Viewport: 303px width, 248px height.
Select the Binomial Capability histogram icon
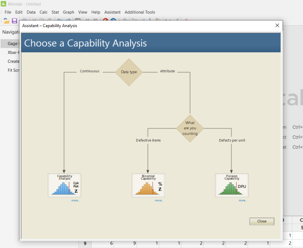148,185
